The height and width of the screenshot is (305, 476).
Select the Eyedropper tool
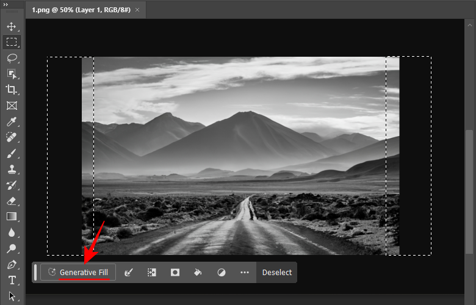tap(12, 121)
